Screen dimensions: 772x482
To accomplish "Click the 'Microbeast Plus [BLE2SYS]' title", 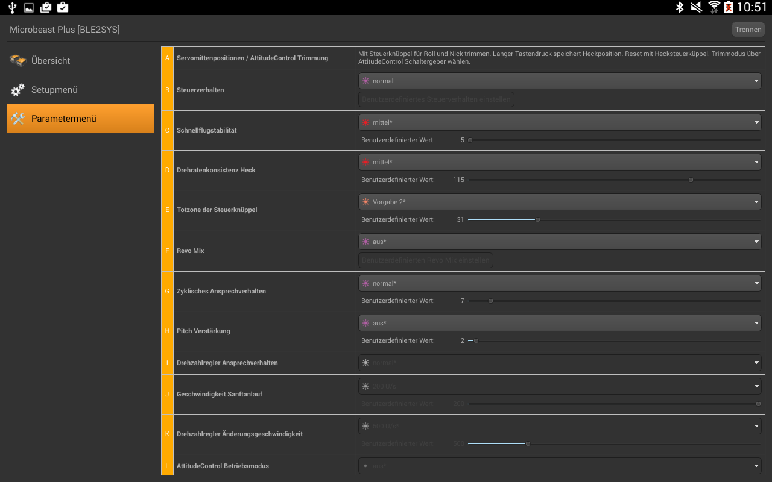I will 65,30.
